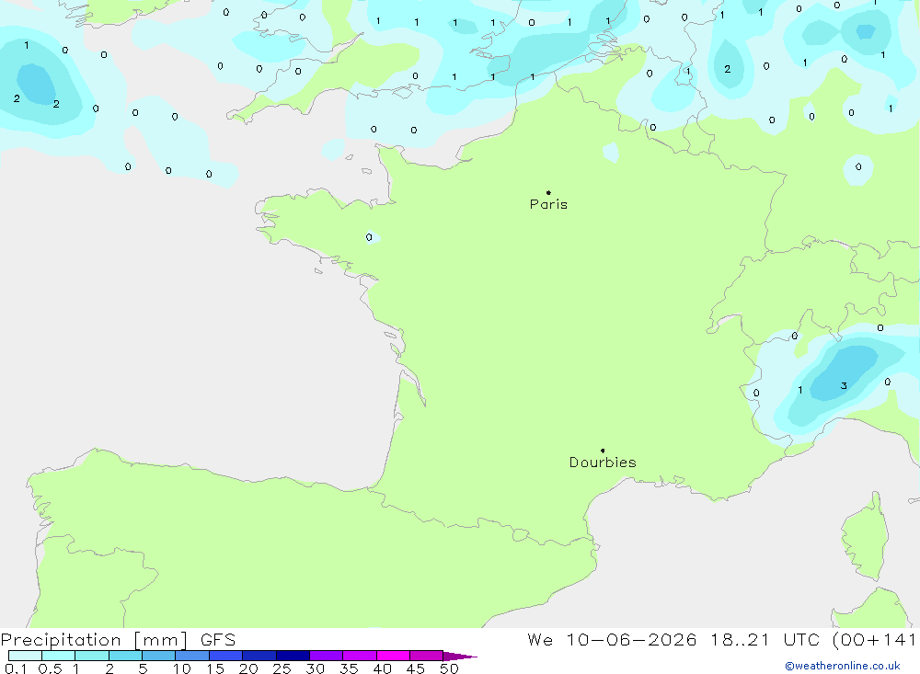
Task: Click the legend scale label '40'
Action: pos(383,668)
